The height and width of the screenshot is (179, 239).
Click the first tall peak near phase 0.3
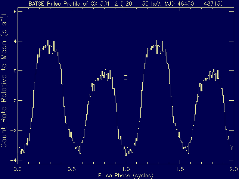pos(48,41)
